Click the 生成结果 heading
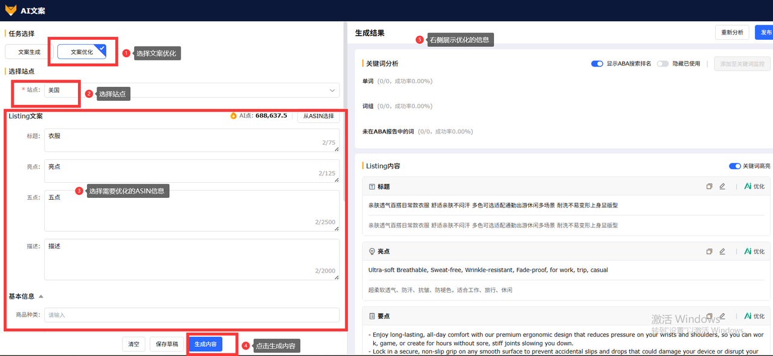 370,33
